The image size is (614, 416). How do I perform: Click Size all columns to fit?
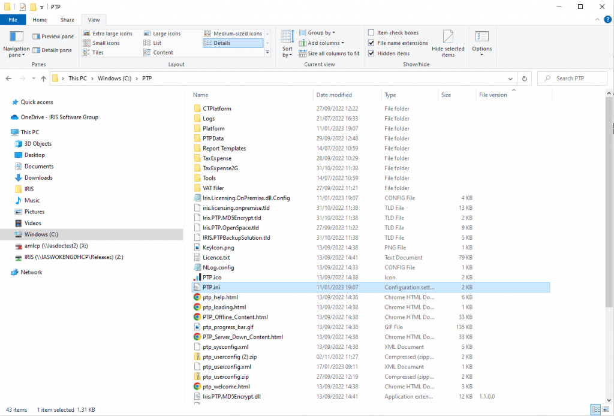pyautogui.click(x=333, y=53)
